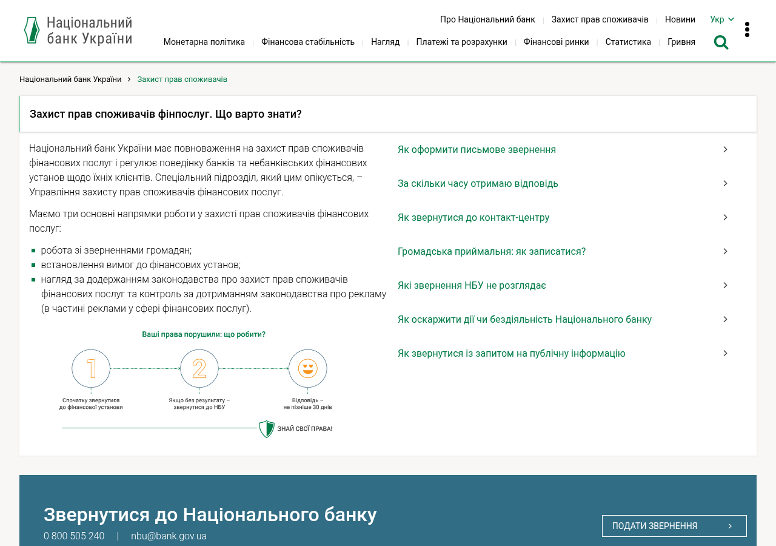The width and height of the screenshot is (776, 546).
Task: Click heading 'Захист прав споживачів фінпослуг. Що варто знати?'
Action: (x=166, y=114)
